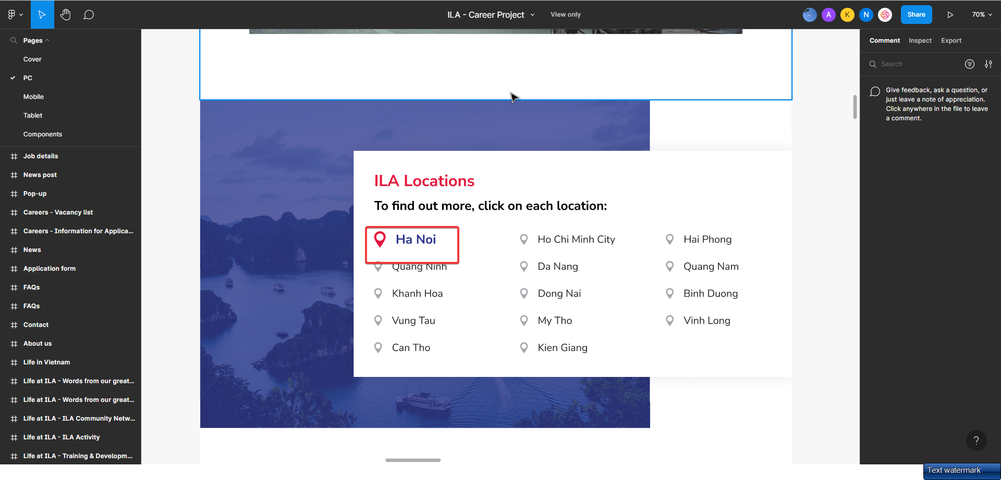The image size is (1001, 480).
Task: Click the View only label
Action: click(566, 15)
